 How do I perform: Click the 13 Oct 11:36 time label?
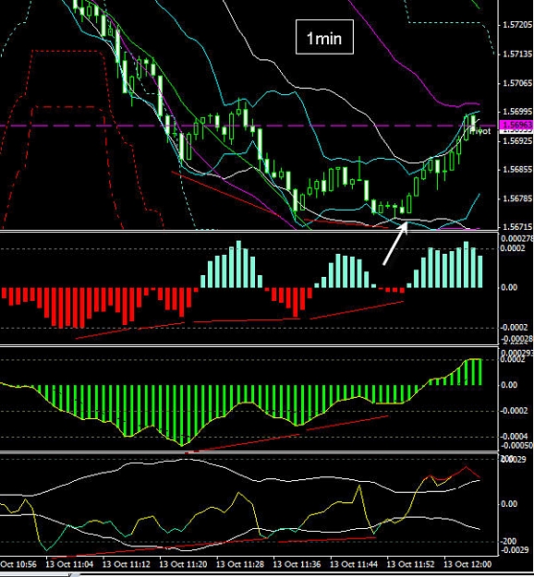297,564
